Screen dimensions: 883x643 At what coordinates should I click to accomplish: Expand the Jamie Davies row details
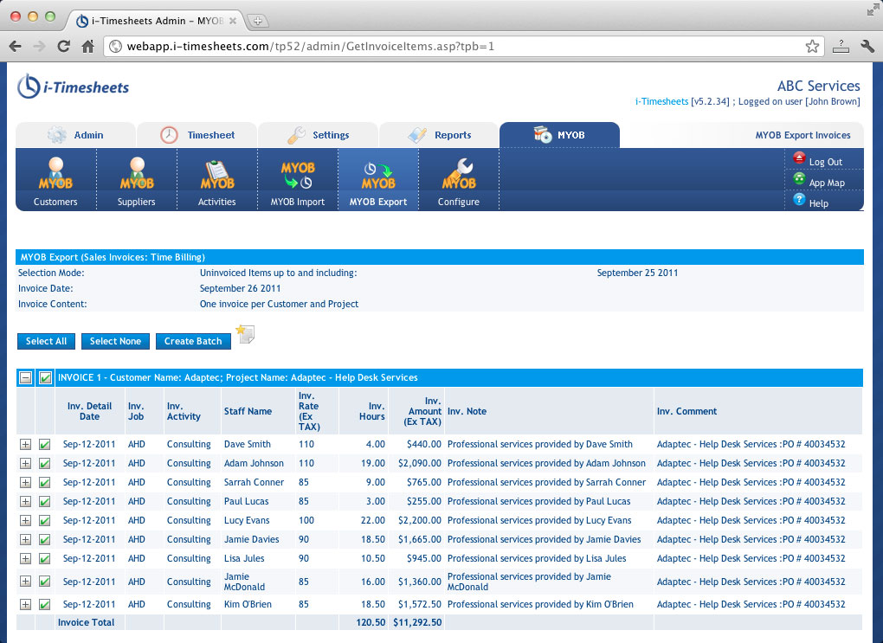(x=25, y=539)
